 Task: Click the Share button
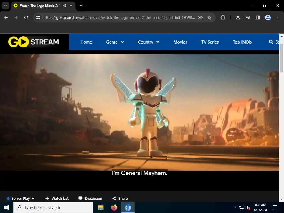pos(120,198)
